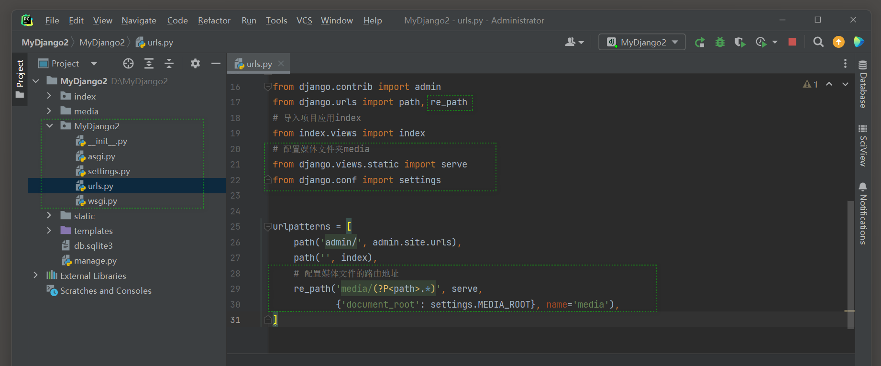Click MyDjango2 root breadcrumb
The height and width of the screenshot is (366, 881).
(45, 43)
